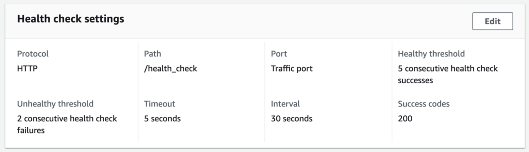Click the Timeout label
Screen dimensions: 529x152
coord(159,104)
